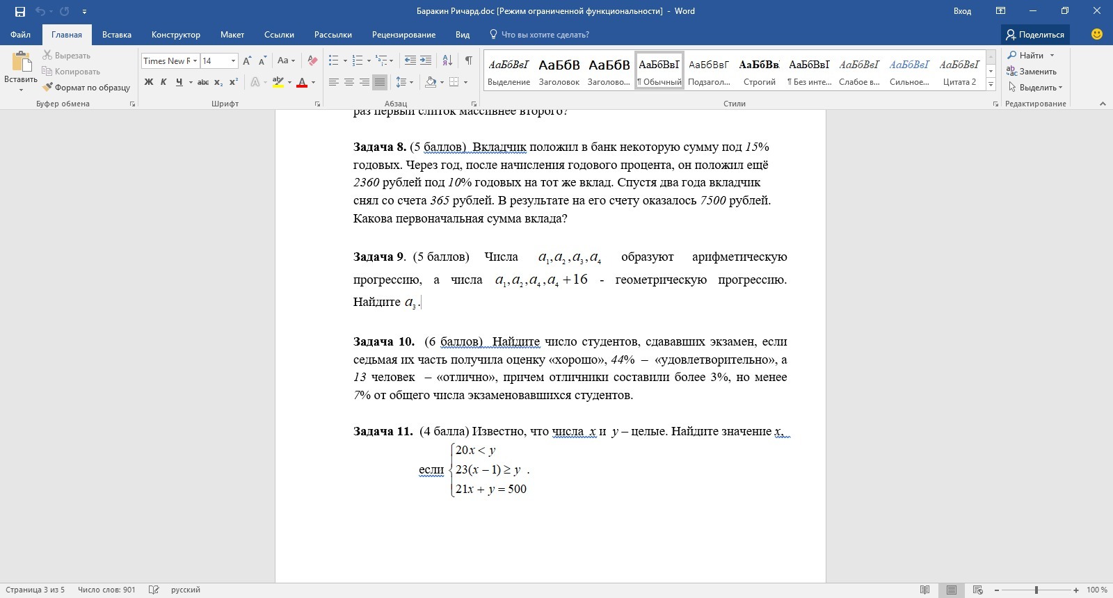Expand the styles gallery more arrow
The width and height of the screenshot is (1113, 598).
(991, 84)
